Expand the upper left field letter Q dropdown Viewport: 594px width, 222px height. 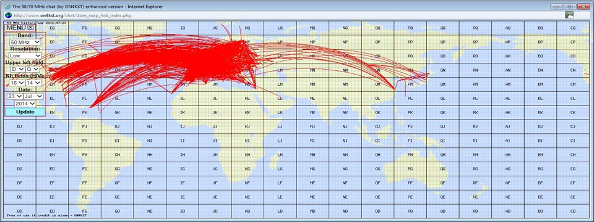[x=33, y=69]
